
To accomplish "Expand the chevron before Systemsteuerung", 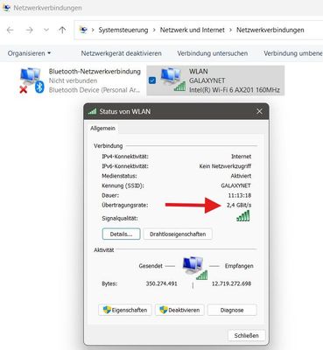I will pyautogui.click(x=93, y=30).
